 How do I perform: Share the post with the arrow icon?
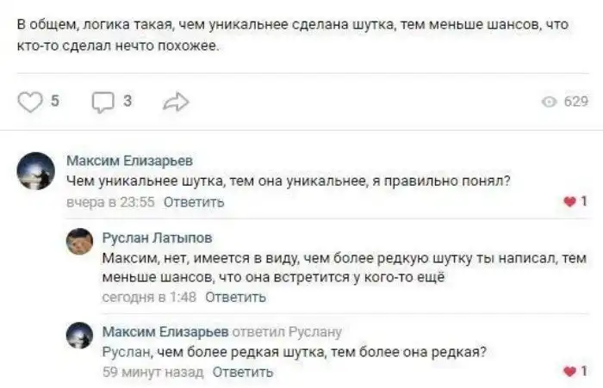tap(175, 102)
